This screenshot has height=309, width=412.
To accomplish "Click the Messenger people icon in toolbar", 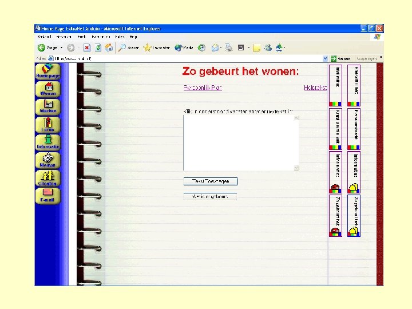I will pos(268,47).
